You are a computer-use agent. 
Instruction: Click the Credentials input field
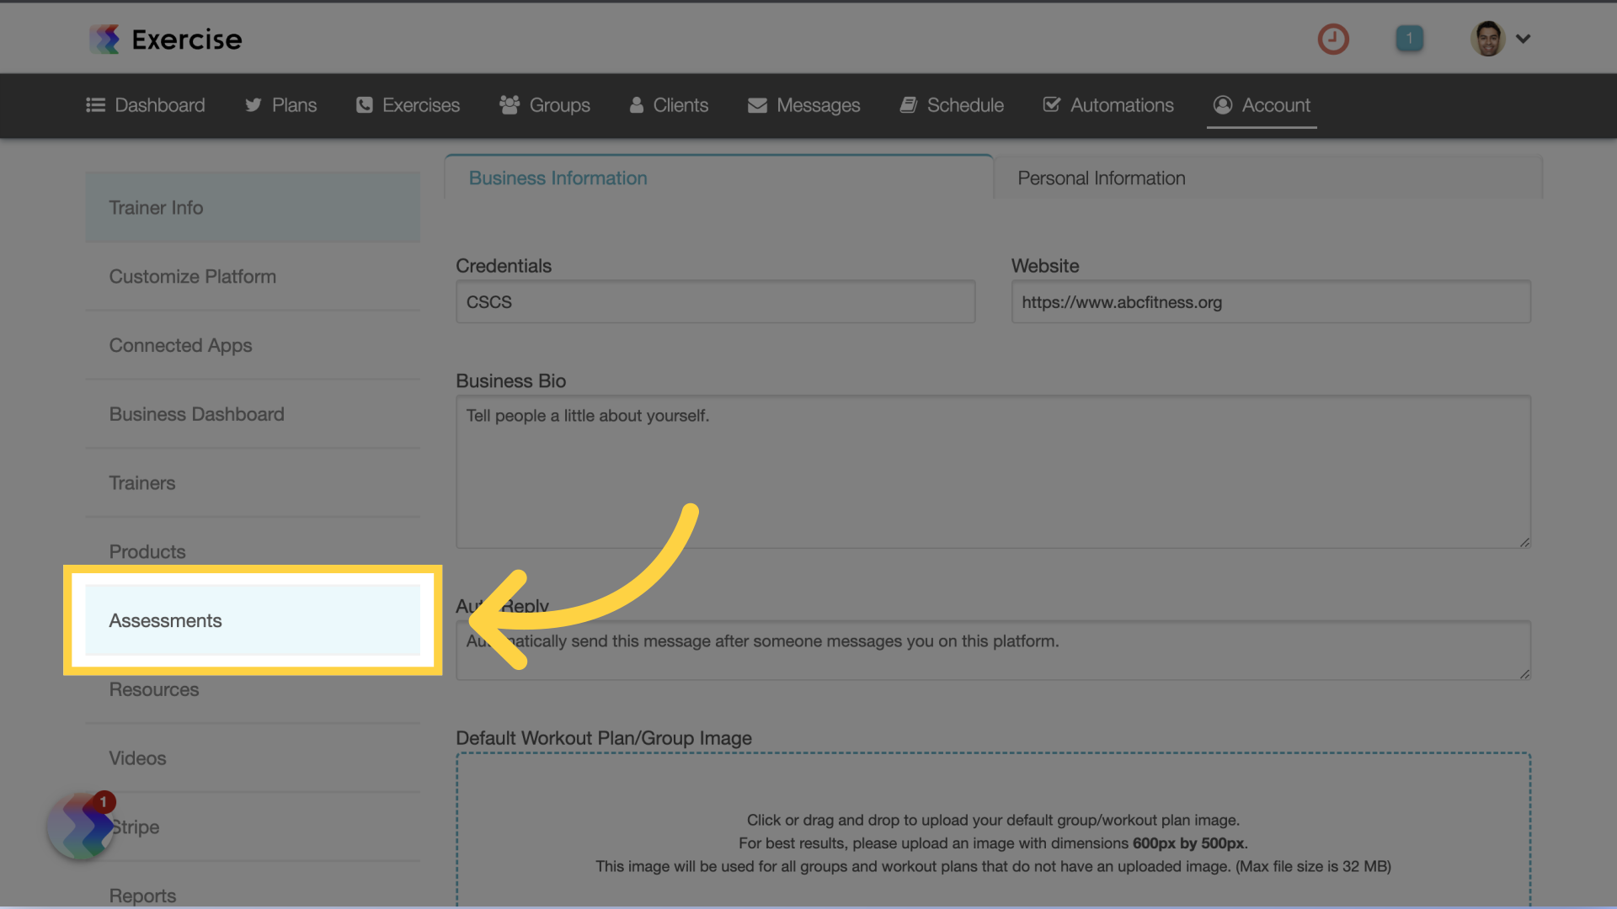point(715,302)
